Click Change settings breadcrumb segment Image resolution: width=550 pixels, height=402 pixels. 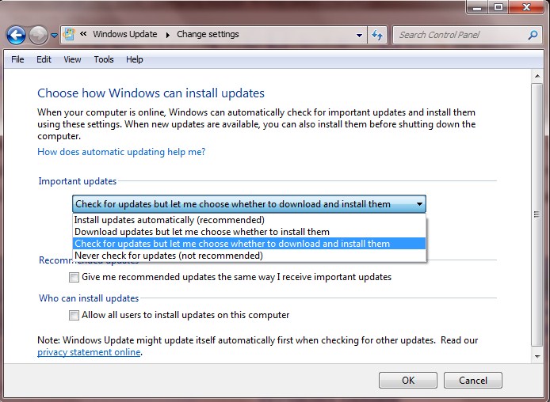point(208,34)
